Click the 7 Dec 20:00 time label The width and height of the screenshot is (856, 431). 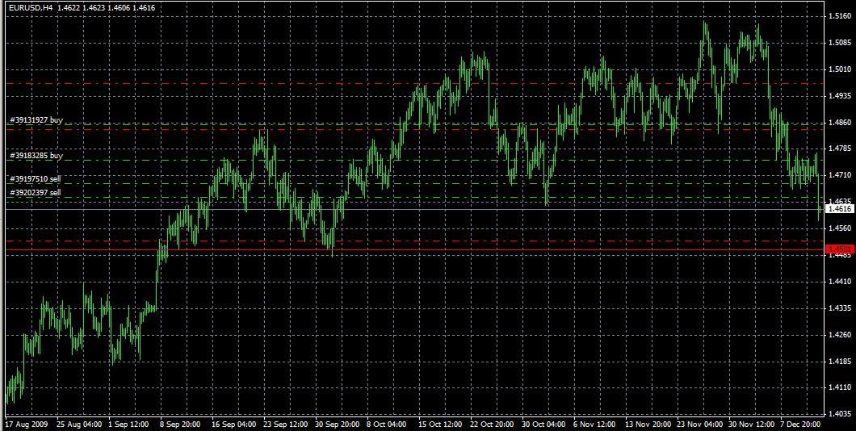click(800, 424)
